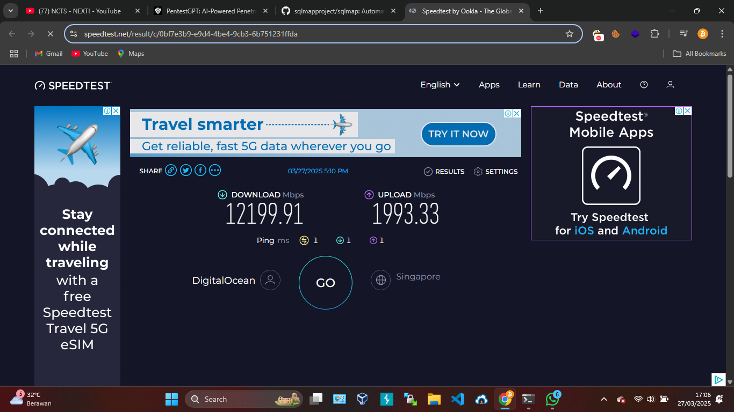Click the result date 03/27/2025 5:10 PM
The height and width of the screenshot is (412, 734).
click(x=318, y=171)
